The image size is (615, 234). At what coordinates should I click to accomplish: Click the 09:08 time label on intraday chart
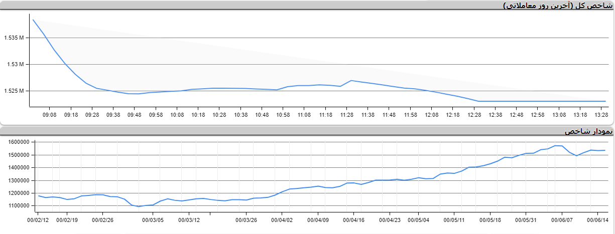coord(50,115)
